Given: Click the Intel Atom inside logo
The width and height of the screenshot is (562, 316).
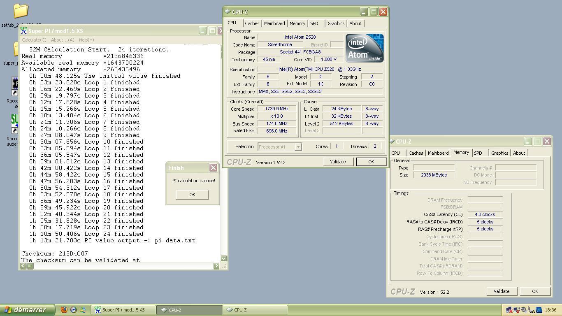Looking at the screenshot, I should [x=365, y=48].
